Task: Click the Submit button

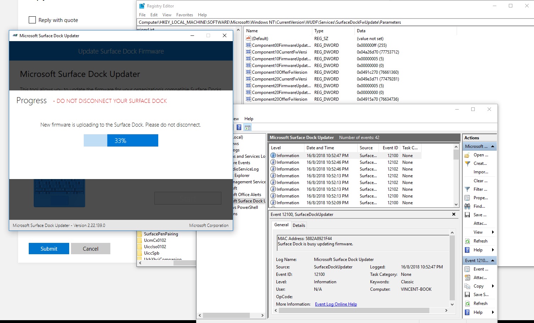Action: click(49, 249)
